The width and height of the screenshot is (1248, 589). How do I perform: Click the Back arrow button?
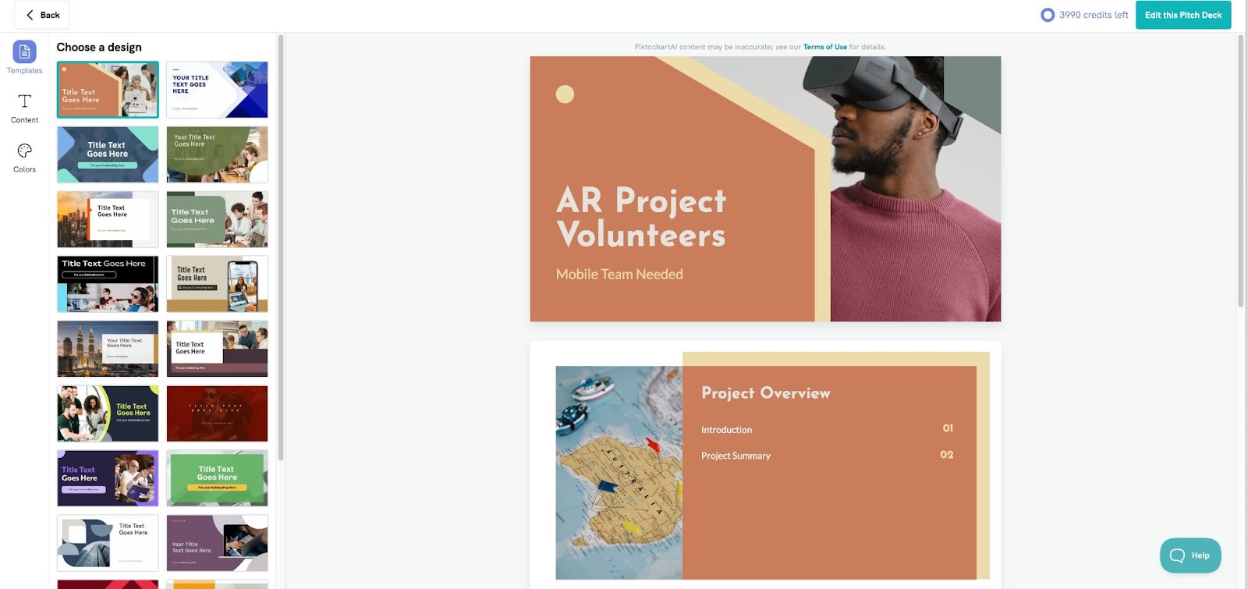click(x=42, y=15)
